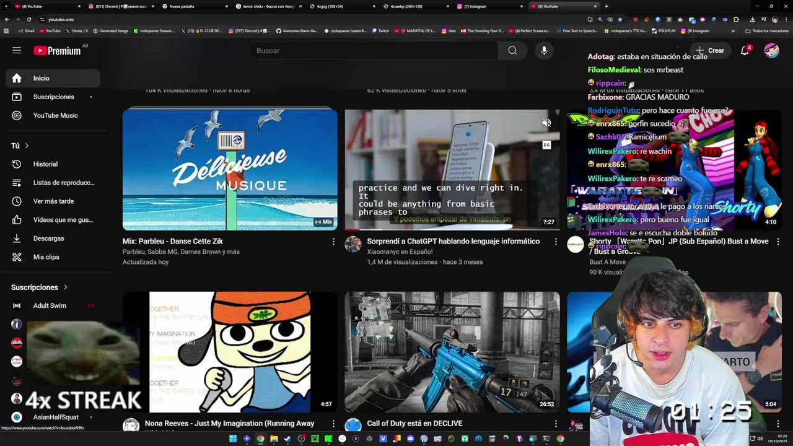Switch to the Nueva pestaña tab
Image resolution: width=793 pixels, height=446 pixels.
[x=195, y=6]
